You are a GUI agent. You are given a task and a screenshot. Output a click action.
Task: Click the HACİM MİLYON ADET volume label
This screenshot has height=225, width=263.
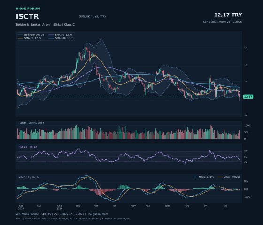[31, 123]
